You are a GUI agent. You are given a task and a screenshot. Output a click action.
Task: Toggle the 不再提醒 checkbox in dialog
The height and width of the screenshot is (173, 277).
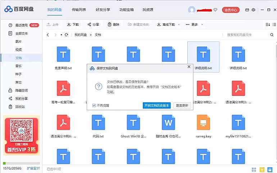[94, 106]
